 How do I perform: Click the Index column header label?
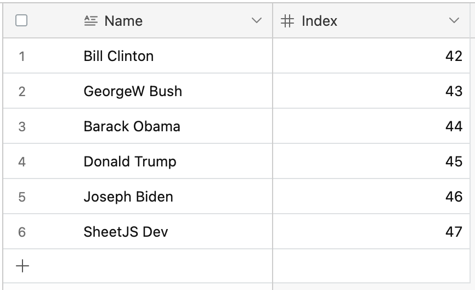[319, 21]
